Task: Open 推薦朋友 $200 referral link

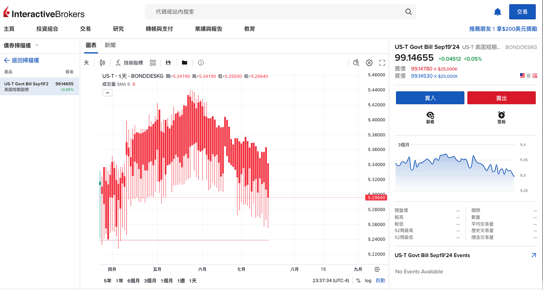Action: (503, 29)
